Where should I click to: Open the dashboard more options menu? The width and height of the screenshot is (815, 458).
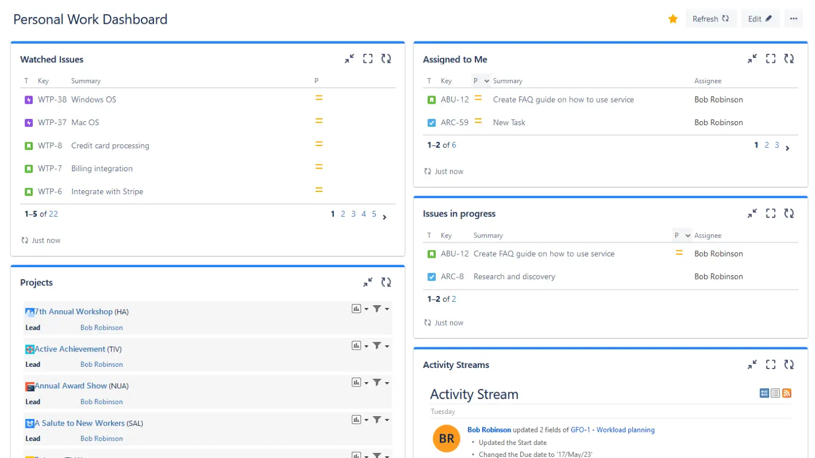click(793, 18)
